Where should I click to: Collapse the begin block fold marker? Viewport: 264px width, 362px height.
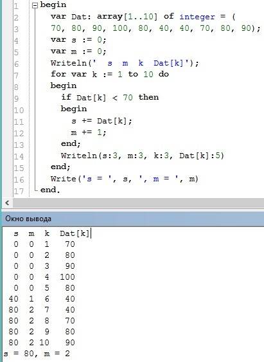point(35,6)
